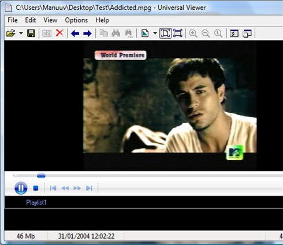Click the red X delete icon
The image size is (283, 245).
click(x=59, y=33)
